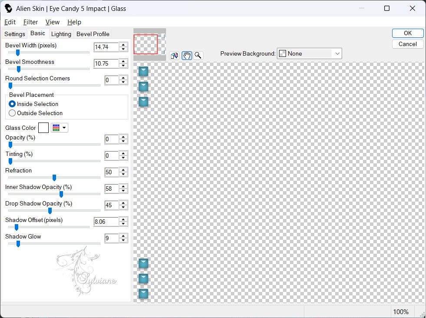
Task: Decrease Refraction with the down spinner
Action: point(123,174)
